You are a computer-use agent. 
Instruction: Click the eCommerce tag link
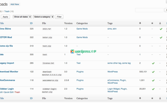point(113,80)
